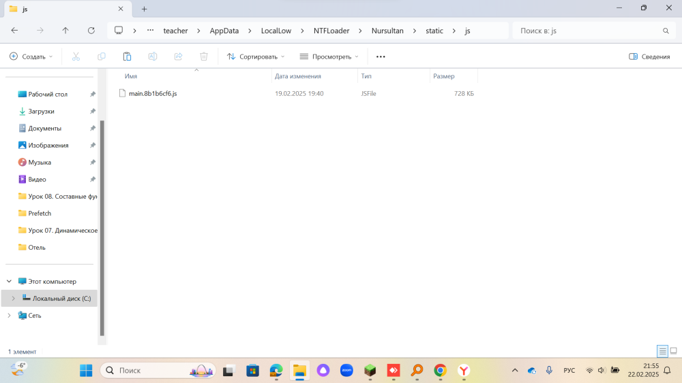This screenshot has height=383, width=682.
Task: Select file main.8b1b6cf6.js
Action: tap(153, 93)
